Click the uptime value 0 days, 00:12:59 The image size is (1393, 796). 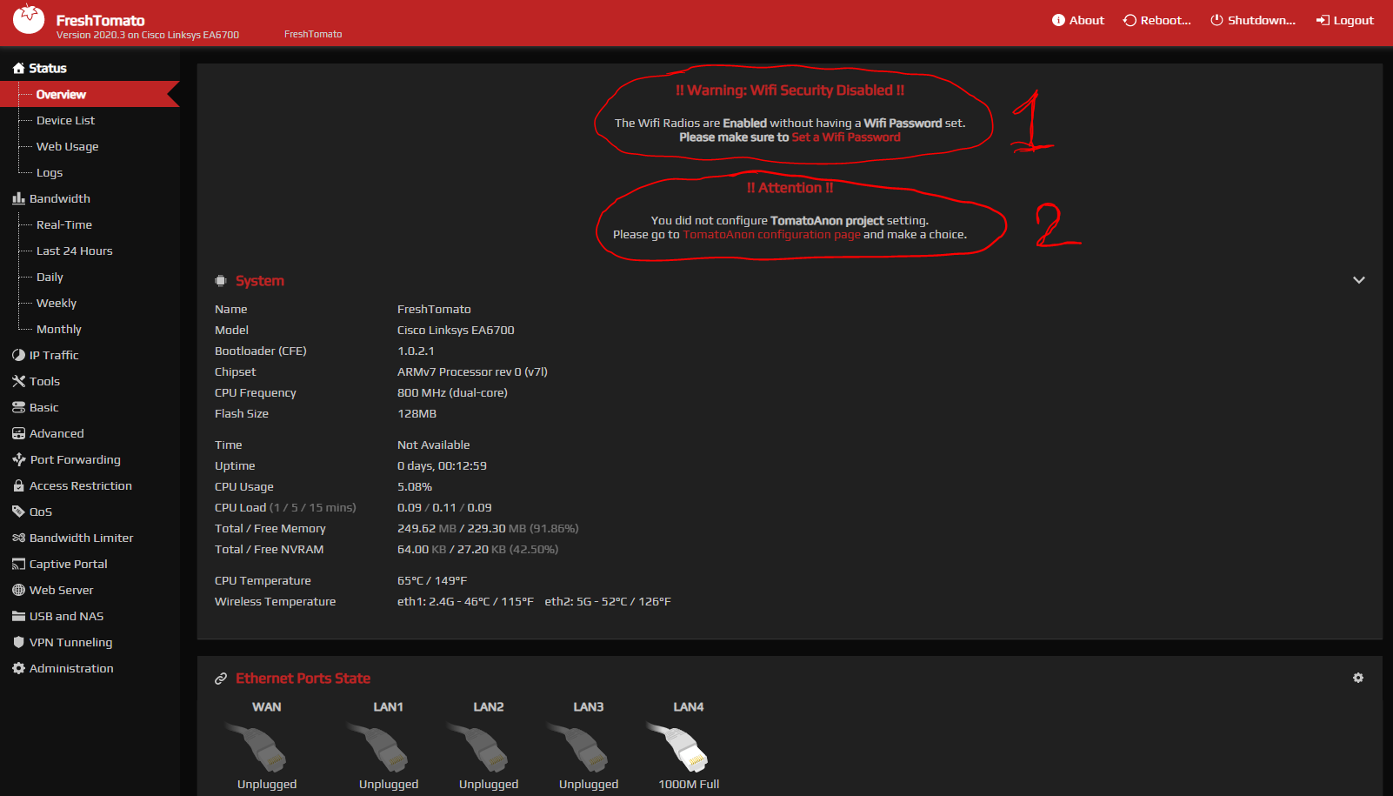(x=442, y=466)
